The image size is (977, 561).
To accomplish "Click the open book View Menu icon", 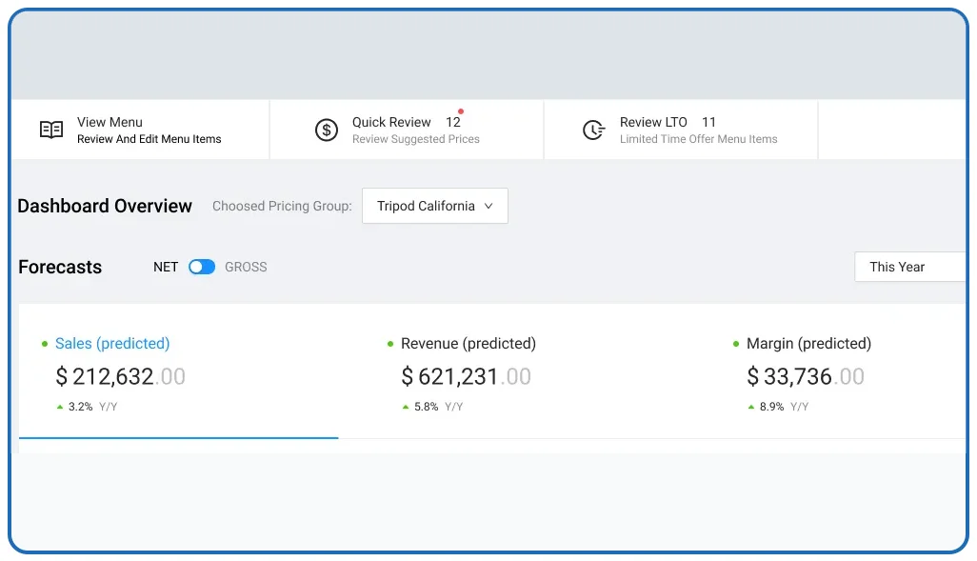I will click(51, 130).
